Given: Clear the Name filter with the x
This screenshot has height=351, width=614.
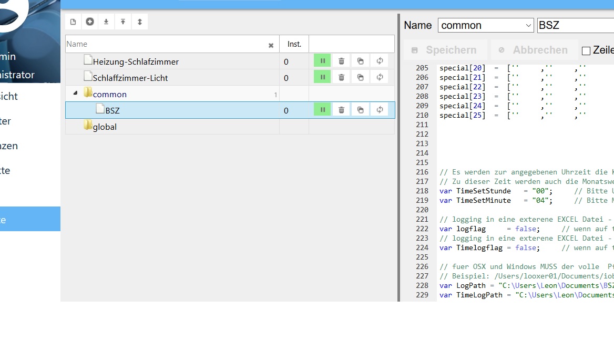Looking at the screenshot, I should pos(271,45).
